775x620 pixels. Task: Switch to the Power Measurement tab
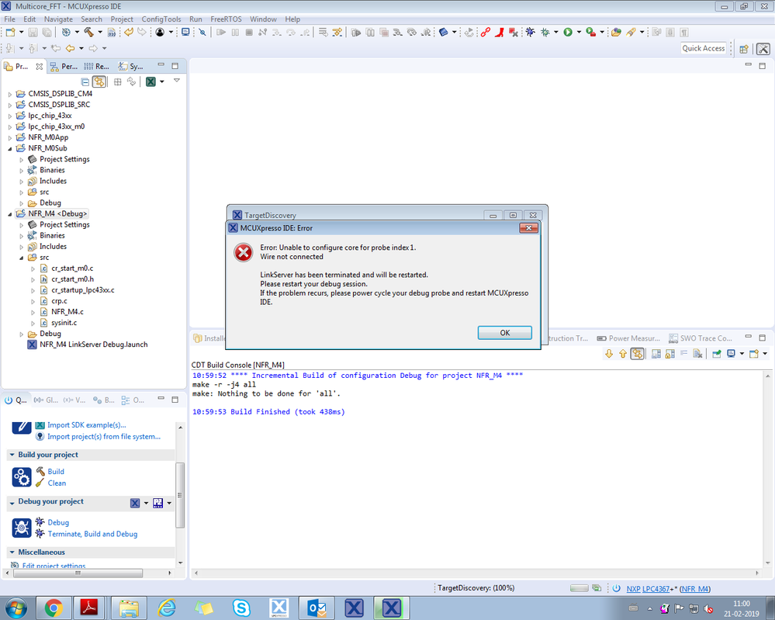click(x=628, y=338)
